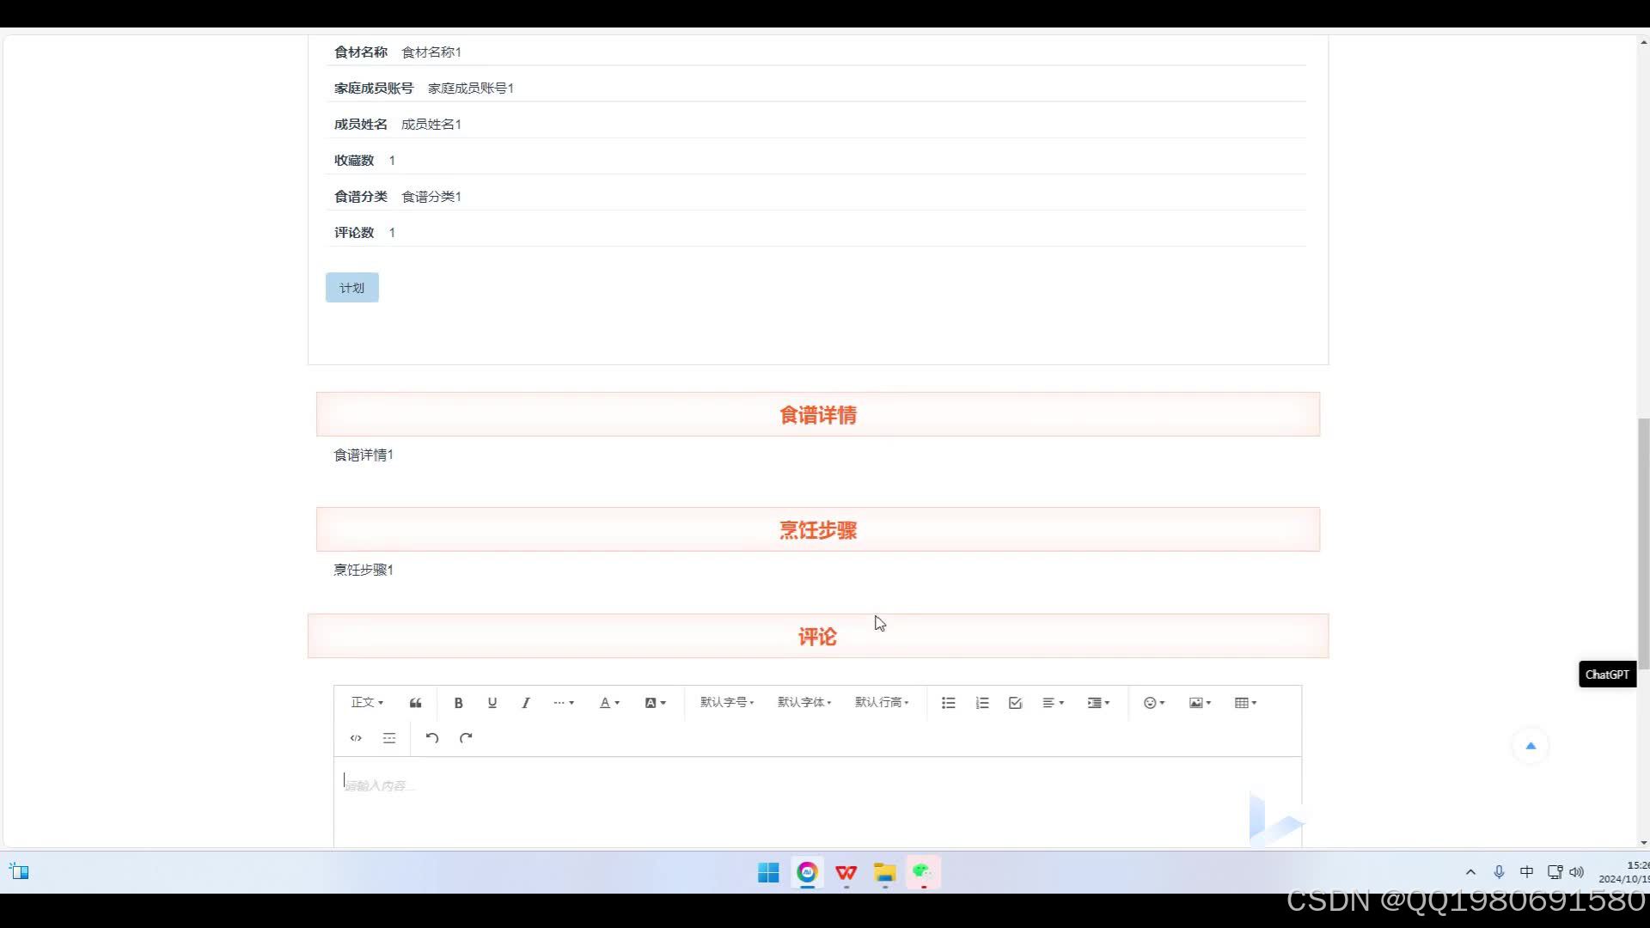
Task: Insert a numbered list
Action: pos(981,703)
